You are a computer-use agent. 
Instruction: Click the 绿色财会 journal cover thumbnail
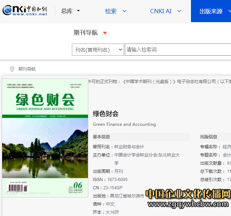tap(45, 138)
